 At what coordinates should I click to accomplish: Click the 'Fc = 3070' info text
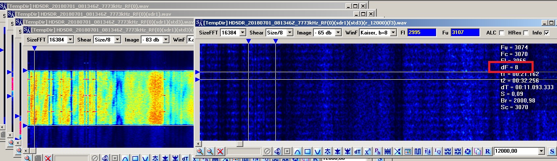click(514, 54)
